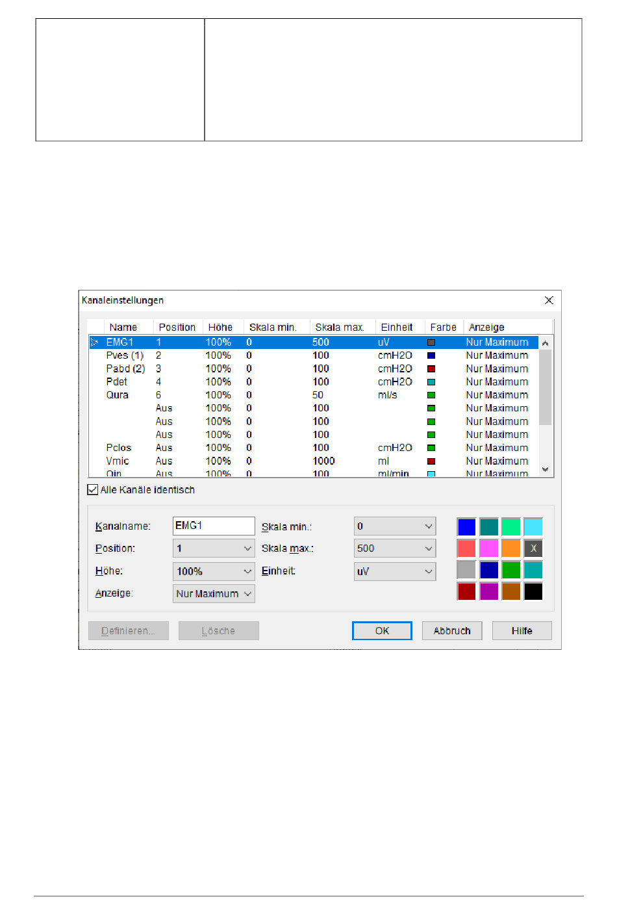Click the Lösche button

(x=218, y=631)
